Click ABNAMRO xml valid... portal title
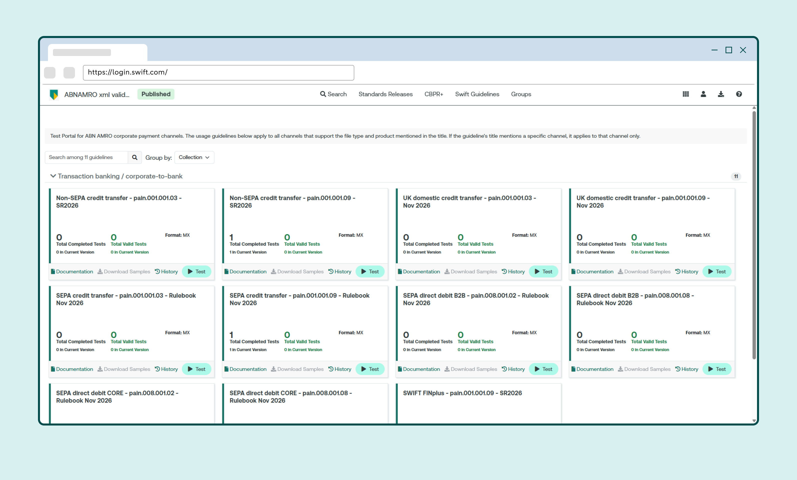This screenshot has width=797, height=480. click(97, 94)
